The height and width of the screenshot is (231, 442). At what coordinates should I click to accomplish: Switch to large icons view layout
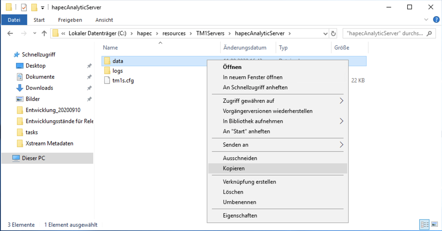point(435,225)
